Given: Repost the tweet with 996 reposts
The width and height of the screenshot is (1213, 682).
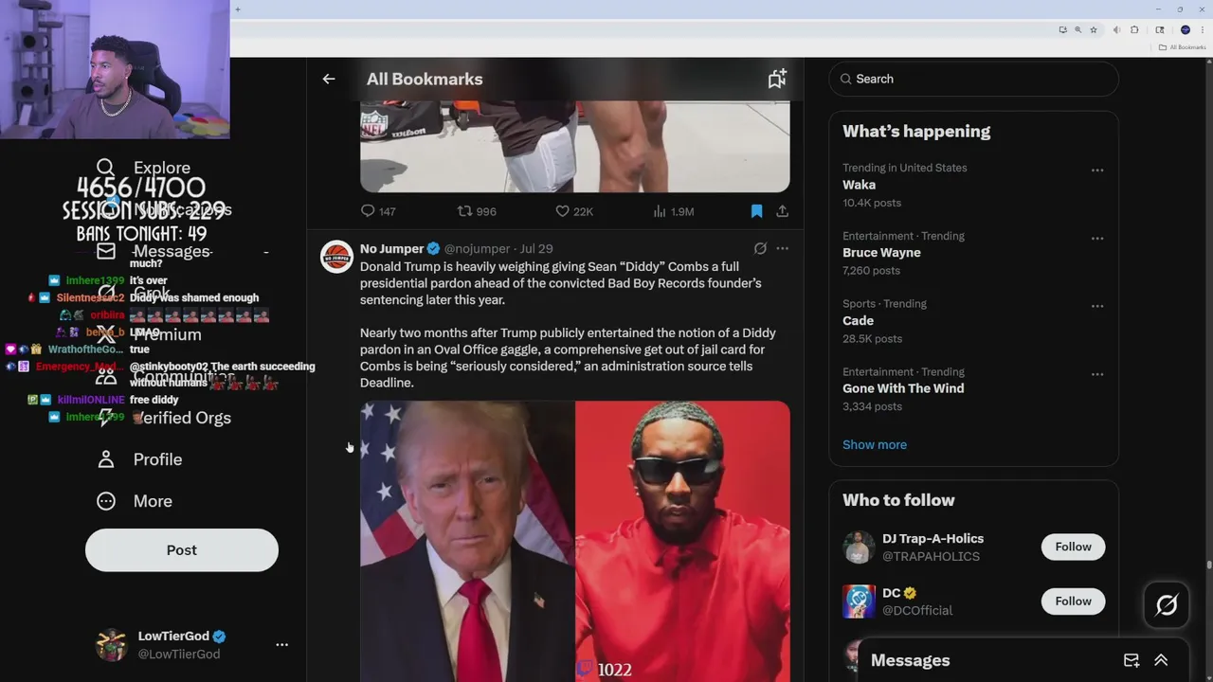Looking at the screenshot, I should 477,211.
